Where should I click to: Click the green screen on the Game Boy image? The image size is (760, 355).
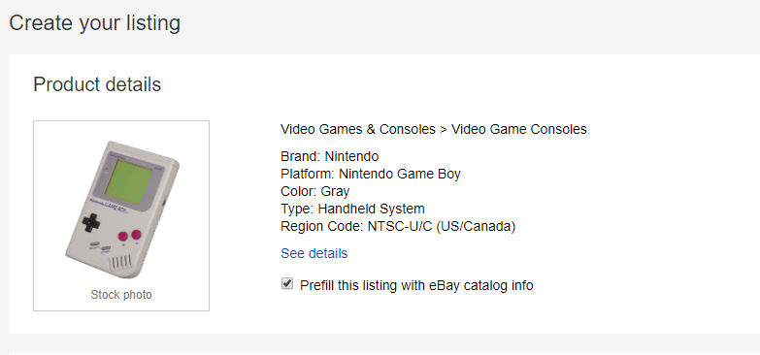point(130,182)
